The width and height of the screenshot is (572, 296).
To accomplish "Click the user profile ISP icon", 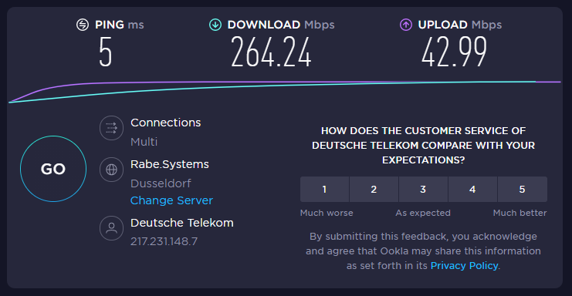I will [x=111, y=228].
